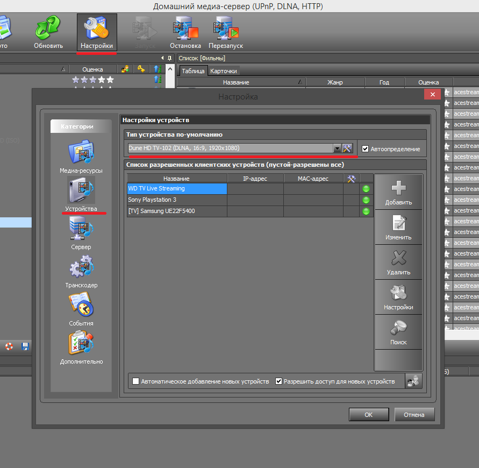Screen dimensions: 479x468
Task: Select the События category icon
Action: click(81, 306)
